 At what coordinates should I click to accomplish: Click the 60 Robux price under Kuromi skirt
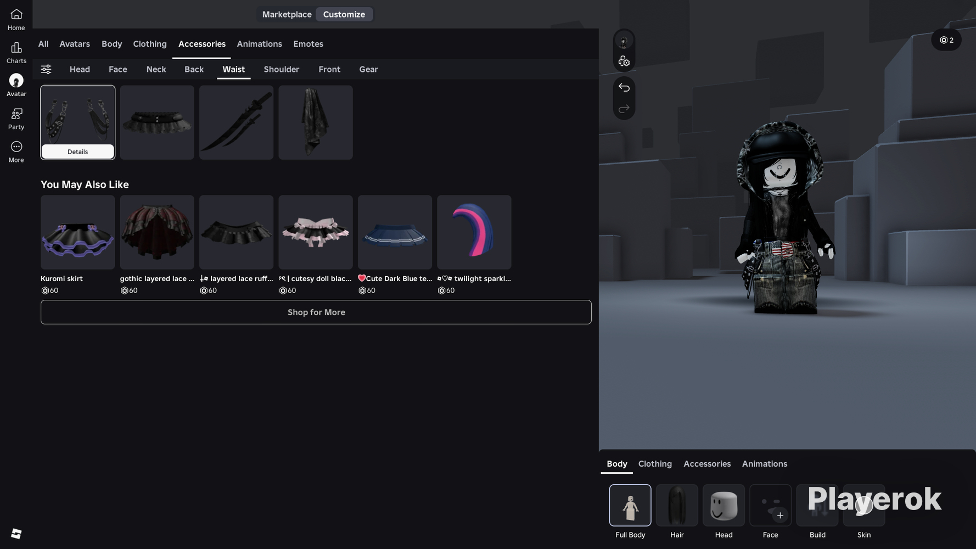(x=49, y=291)
